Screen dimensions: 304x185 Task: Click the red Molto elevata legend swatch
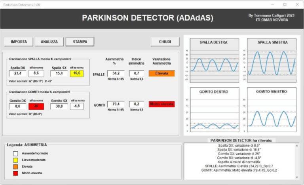point(15,174)
